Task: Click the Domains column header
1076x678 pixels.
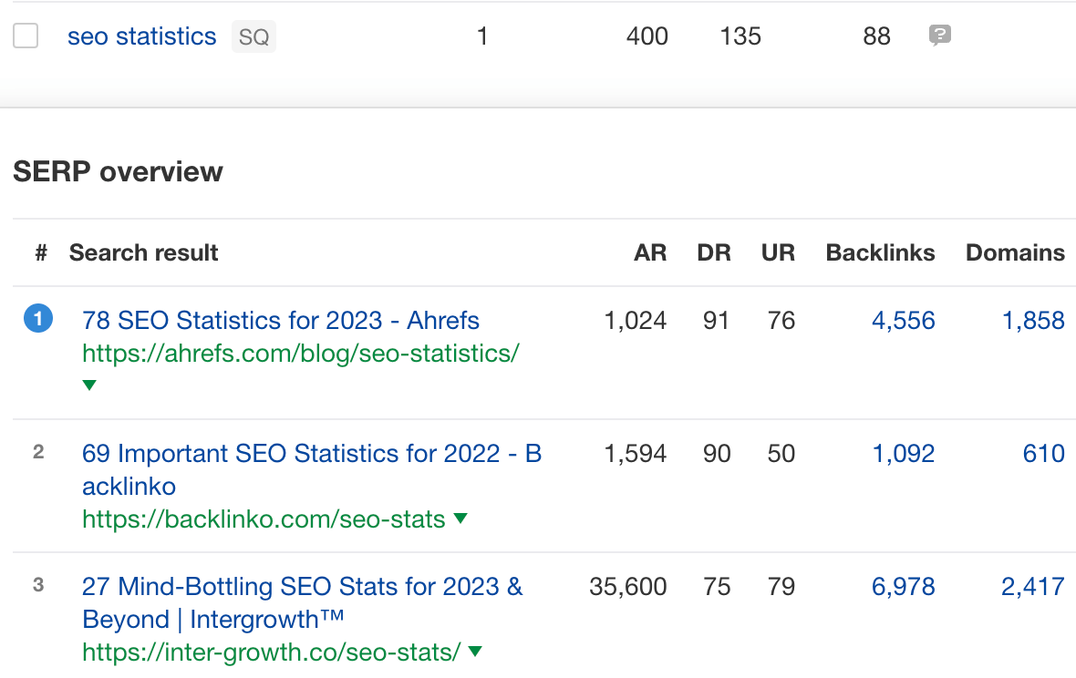Action: [1014, 252]
